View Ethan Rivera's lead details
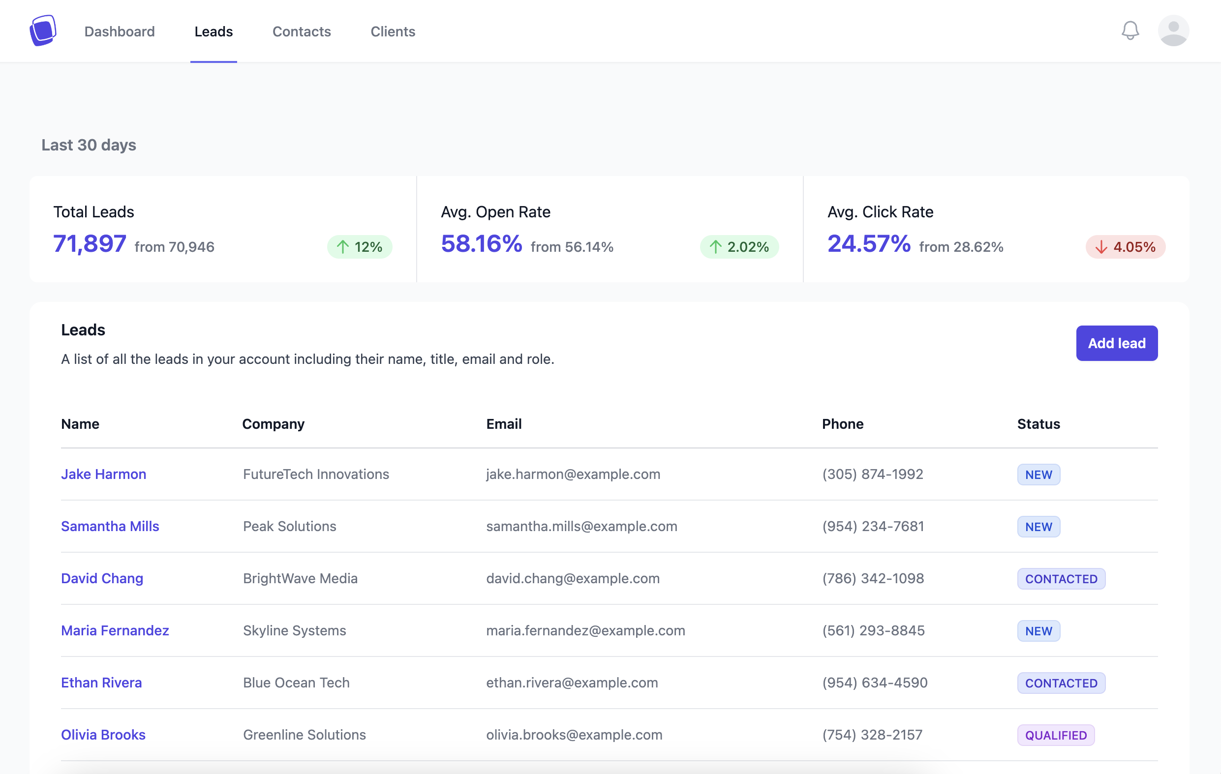This screenshot has height=774, width=1221. (x=101, y=683)
